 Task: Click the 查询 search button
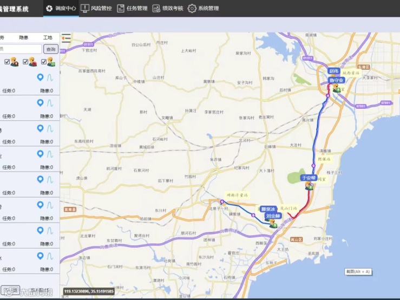tap(51, 49)
